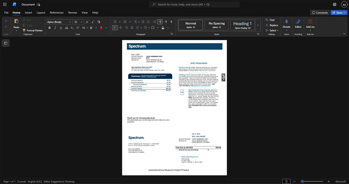
Task: Apply red font color
Action: click(101, 28)
